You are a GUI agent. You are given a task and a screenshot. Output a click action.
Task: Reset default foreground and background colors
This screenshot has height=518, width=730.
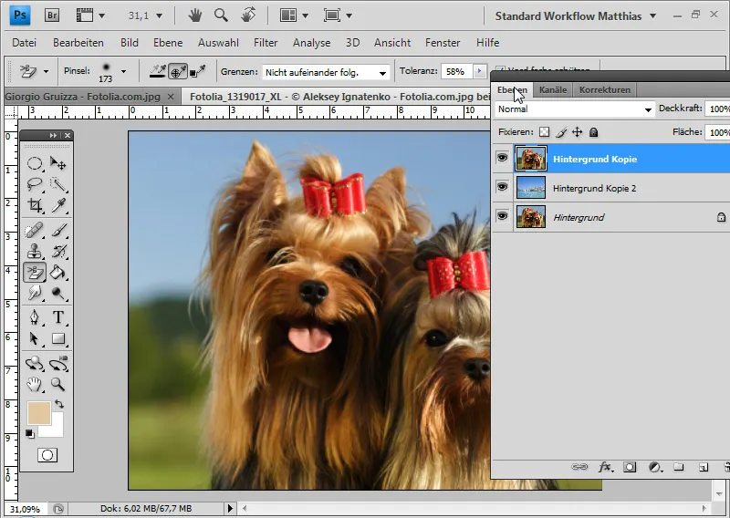30,434
